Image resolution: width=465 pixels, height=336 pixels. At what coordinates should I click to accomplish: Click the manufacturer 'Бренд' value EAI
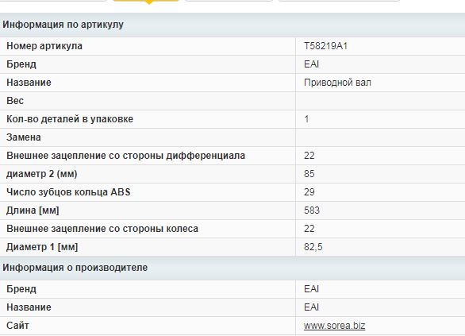pyautogui.click(x=311, y=289)
